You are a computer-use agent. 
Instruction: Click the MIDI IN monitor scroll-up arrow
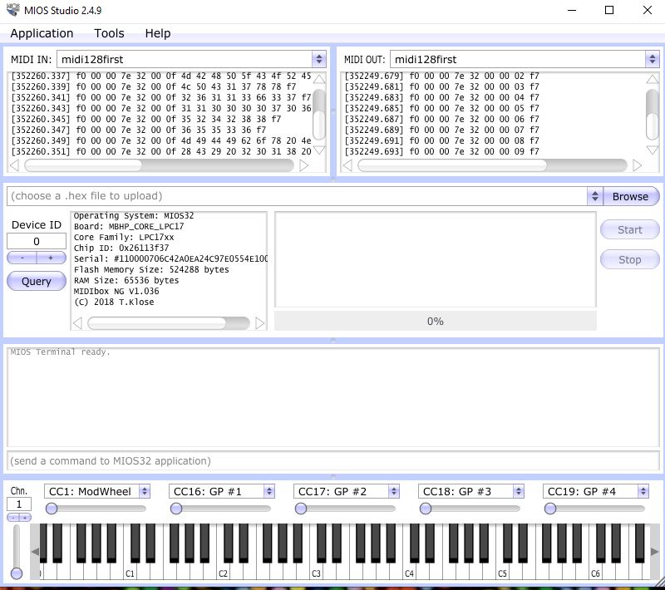click(x=319, y=79)
